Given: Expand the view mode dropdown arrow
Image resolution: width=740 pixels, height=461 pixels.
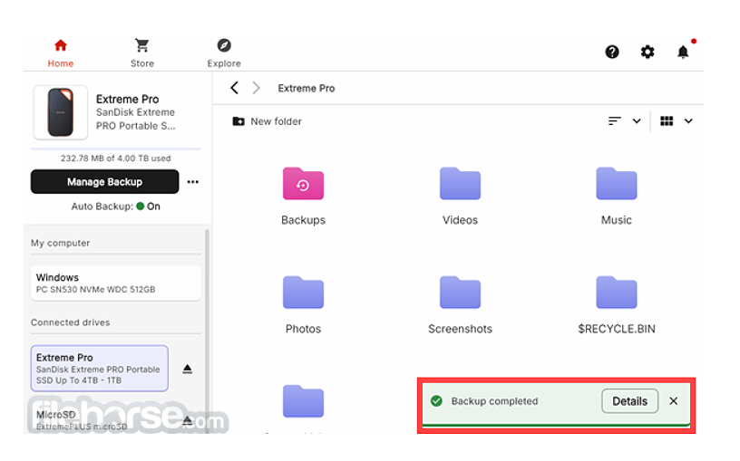Looking at the screenshot, I should 688,121.
